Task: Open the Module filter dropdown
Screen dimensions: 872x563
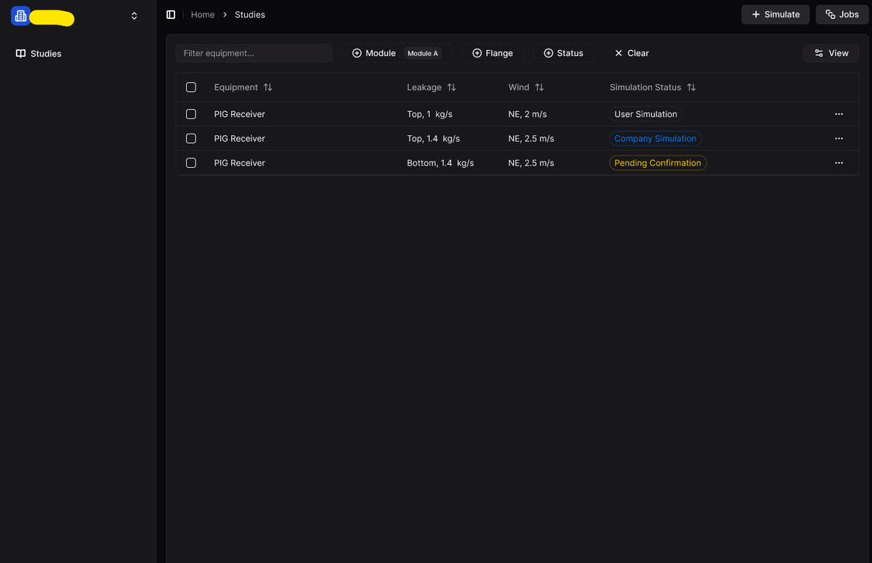Action: (374, 53)
